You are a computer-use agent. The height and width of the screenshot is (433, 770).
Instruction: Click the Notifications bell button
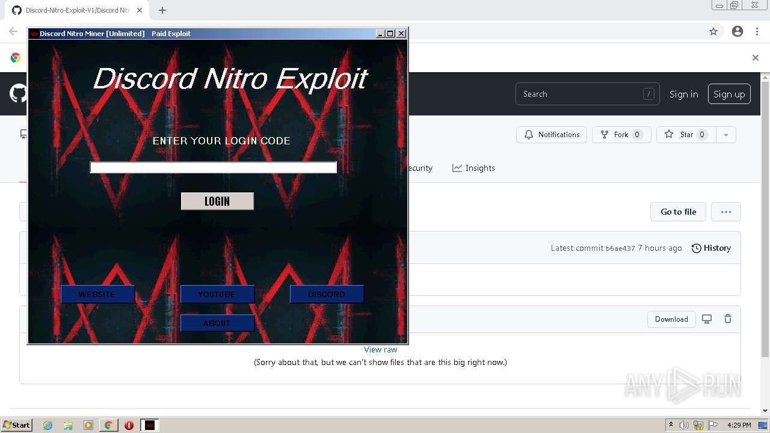pyautogui.click(x=552, y=135)
